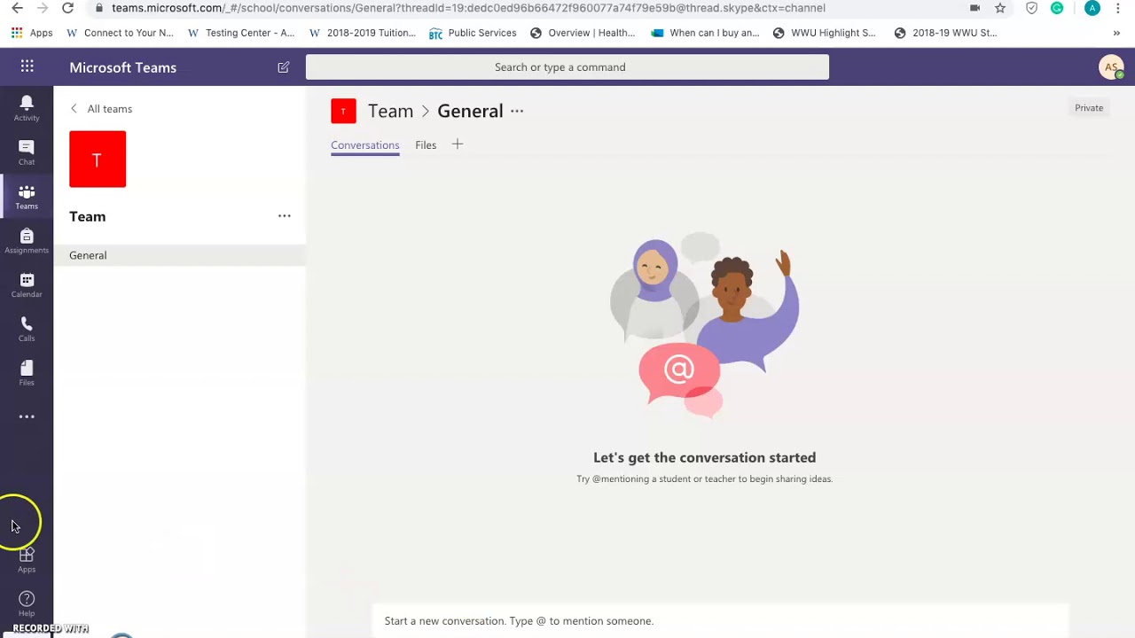Screen dimensions: 1135x638
Task: Go back to All teams
Action: [101, 108]
